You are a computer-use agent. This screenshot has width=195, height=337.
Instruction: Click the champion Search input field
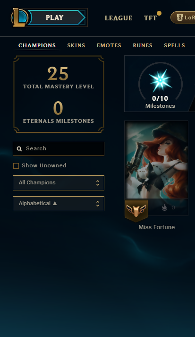click(x=59, y=149)
